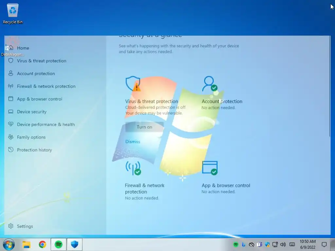Click the shield icon beside Virus & threat protection
Screen dimensions: 335x251
pos(11,60)
